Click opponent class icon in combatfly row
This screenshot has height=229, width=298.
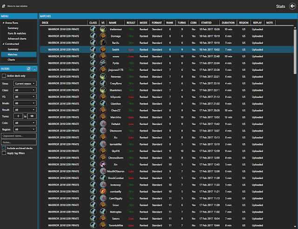pos(103,192)
